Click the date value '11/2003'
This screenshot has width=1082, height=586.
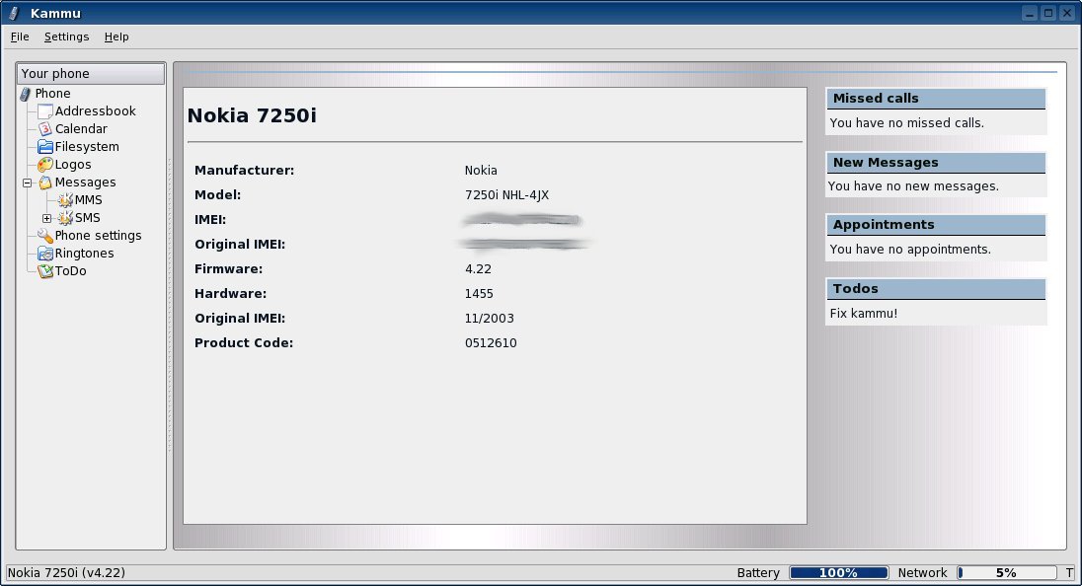click(x=490, y=319)
